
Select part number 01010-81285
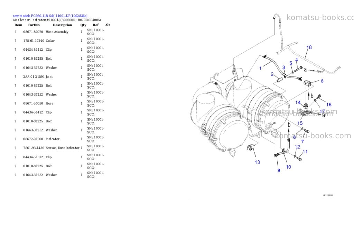coord(33,59)
